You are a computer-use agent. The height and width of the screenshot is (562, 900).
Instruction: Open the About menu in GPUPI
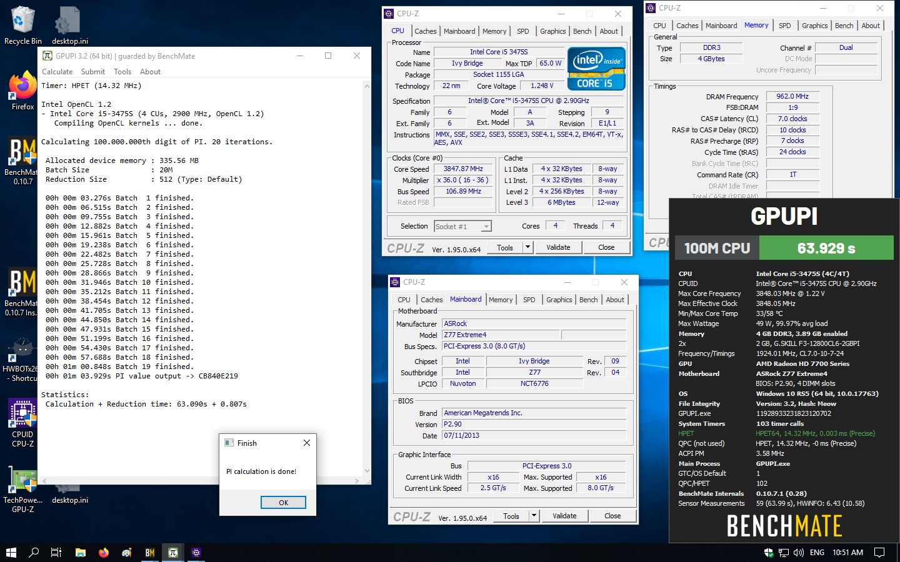[150, 72]
